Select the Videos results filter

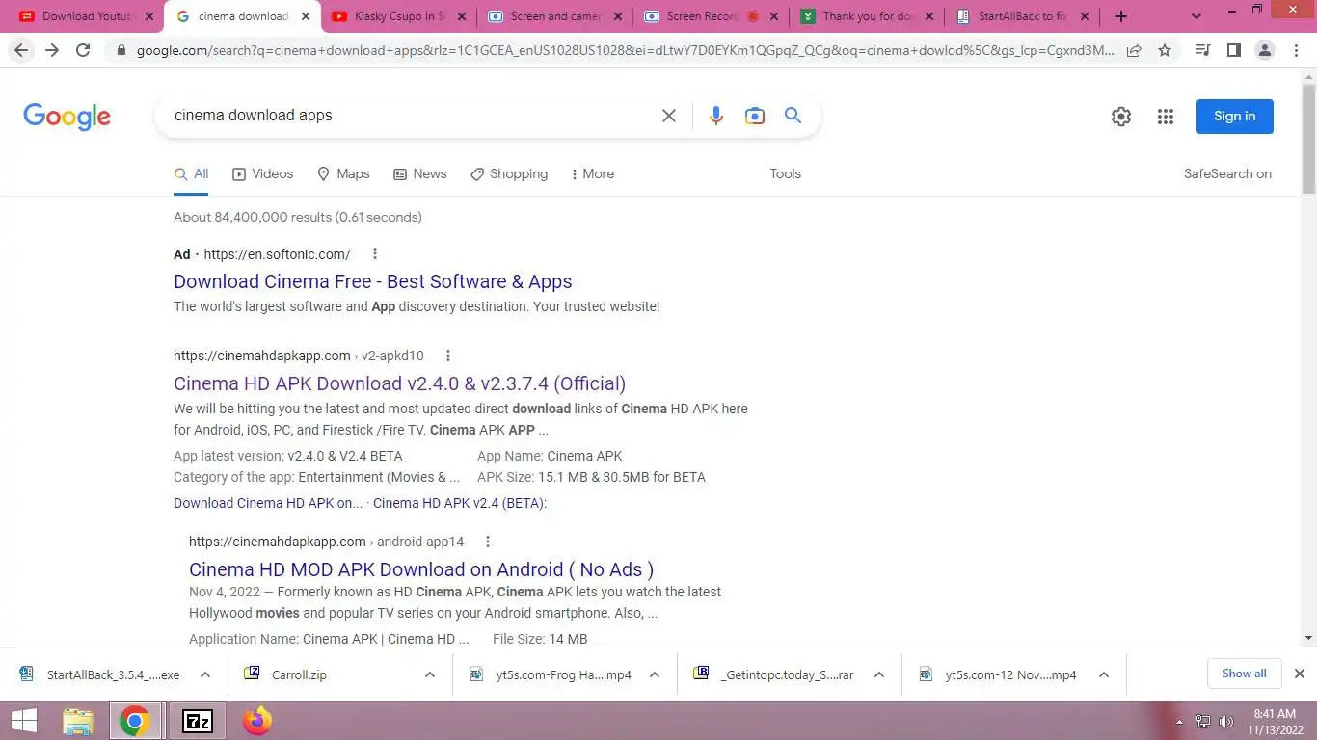point(262,174)
